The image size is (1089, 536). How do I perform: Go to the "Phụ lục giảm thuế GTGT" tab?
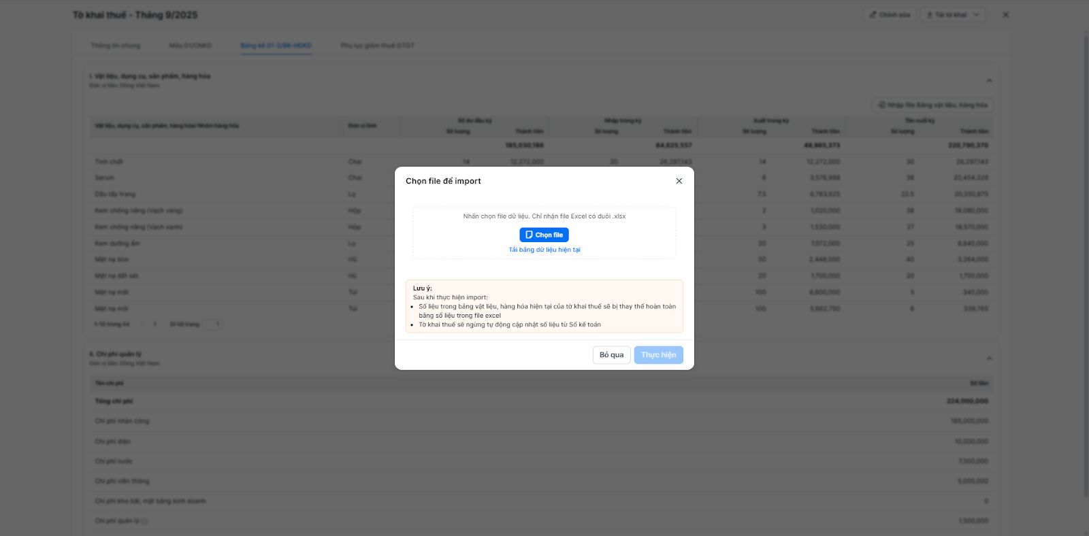coord(377,46)
